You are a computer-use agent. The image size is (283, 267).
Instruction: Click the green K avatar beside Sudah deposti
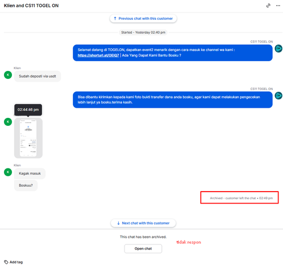point(8,75)
